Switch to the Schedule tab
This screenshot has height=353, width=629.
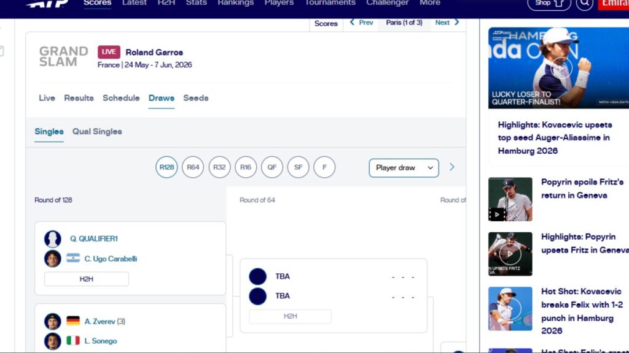pyautogui.click(x=121, y=98)
